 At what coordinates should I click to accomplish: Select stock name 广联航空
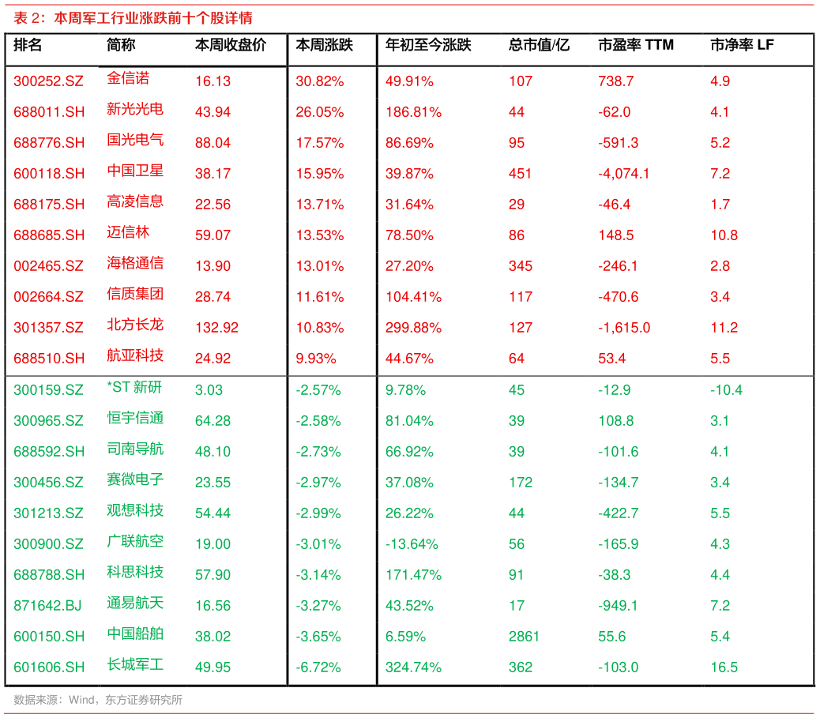tap(135, 542)
